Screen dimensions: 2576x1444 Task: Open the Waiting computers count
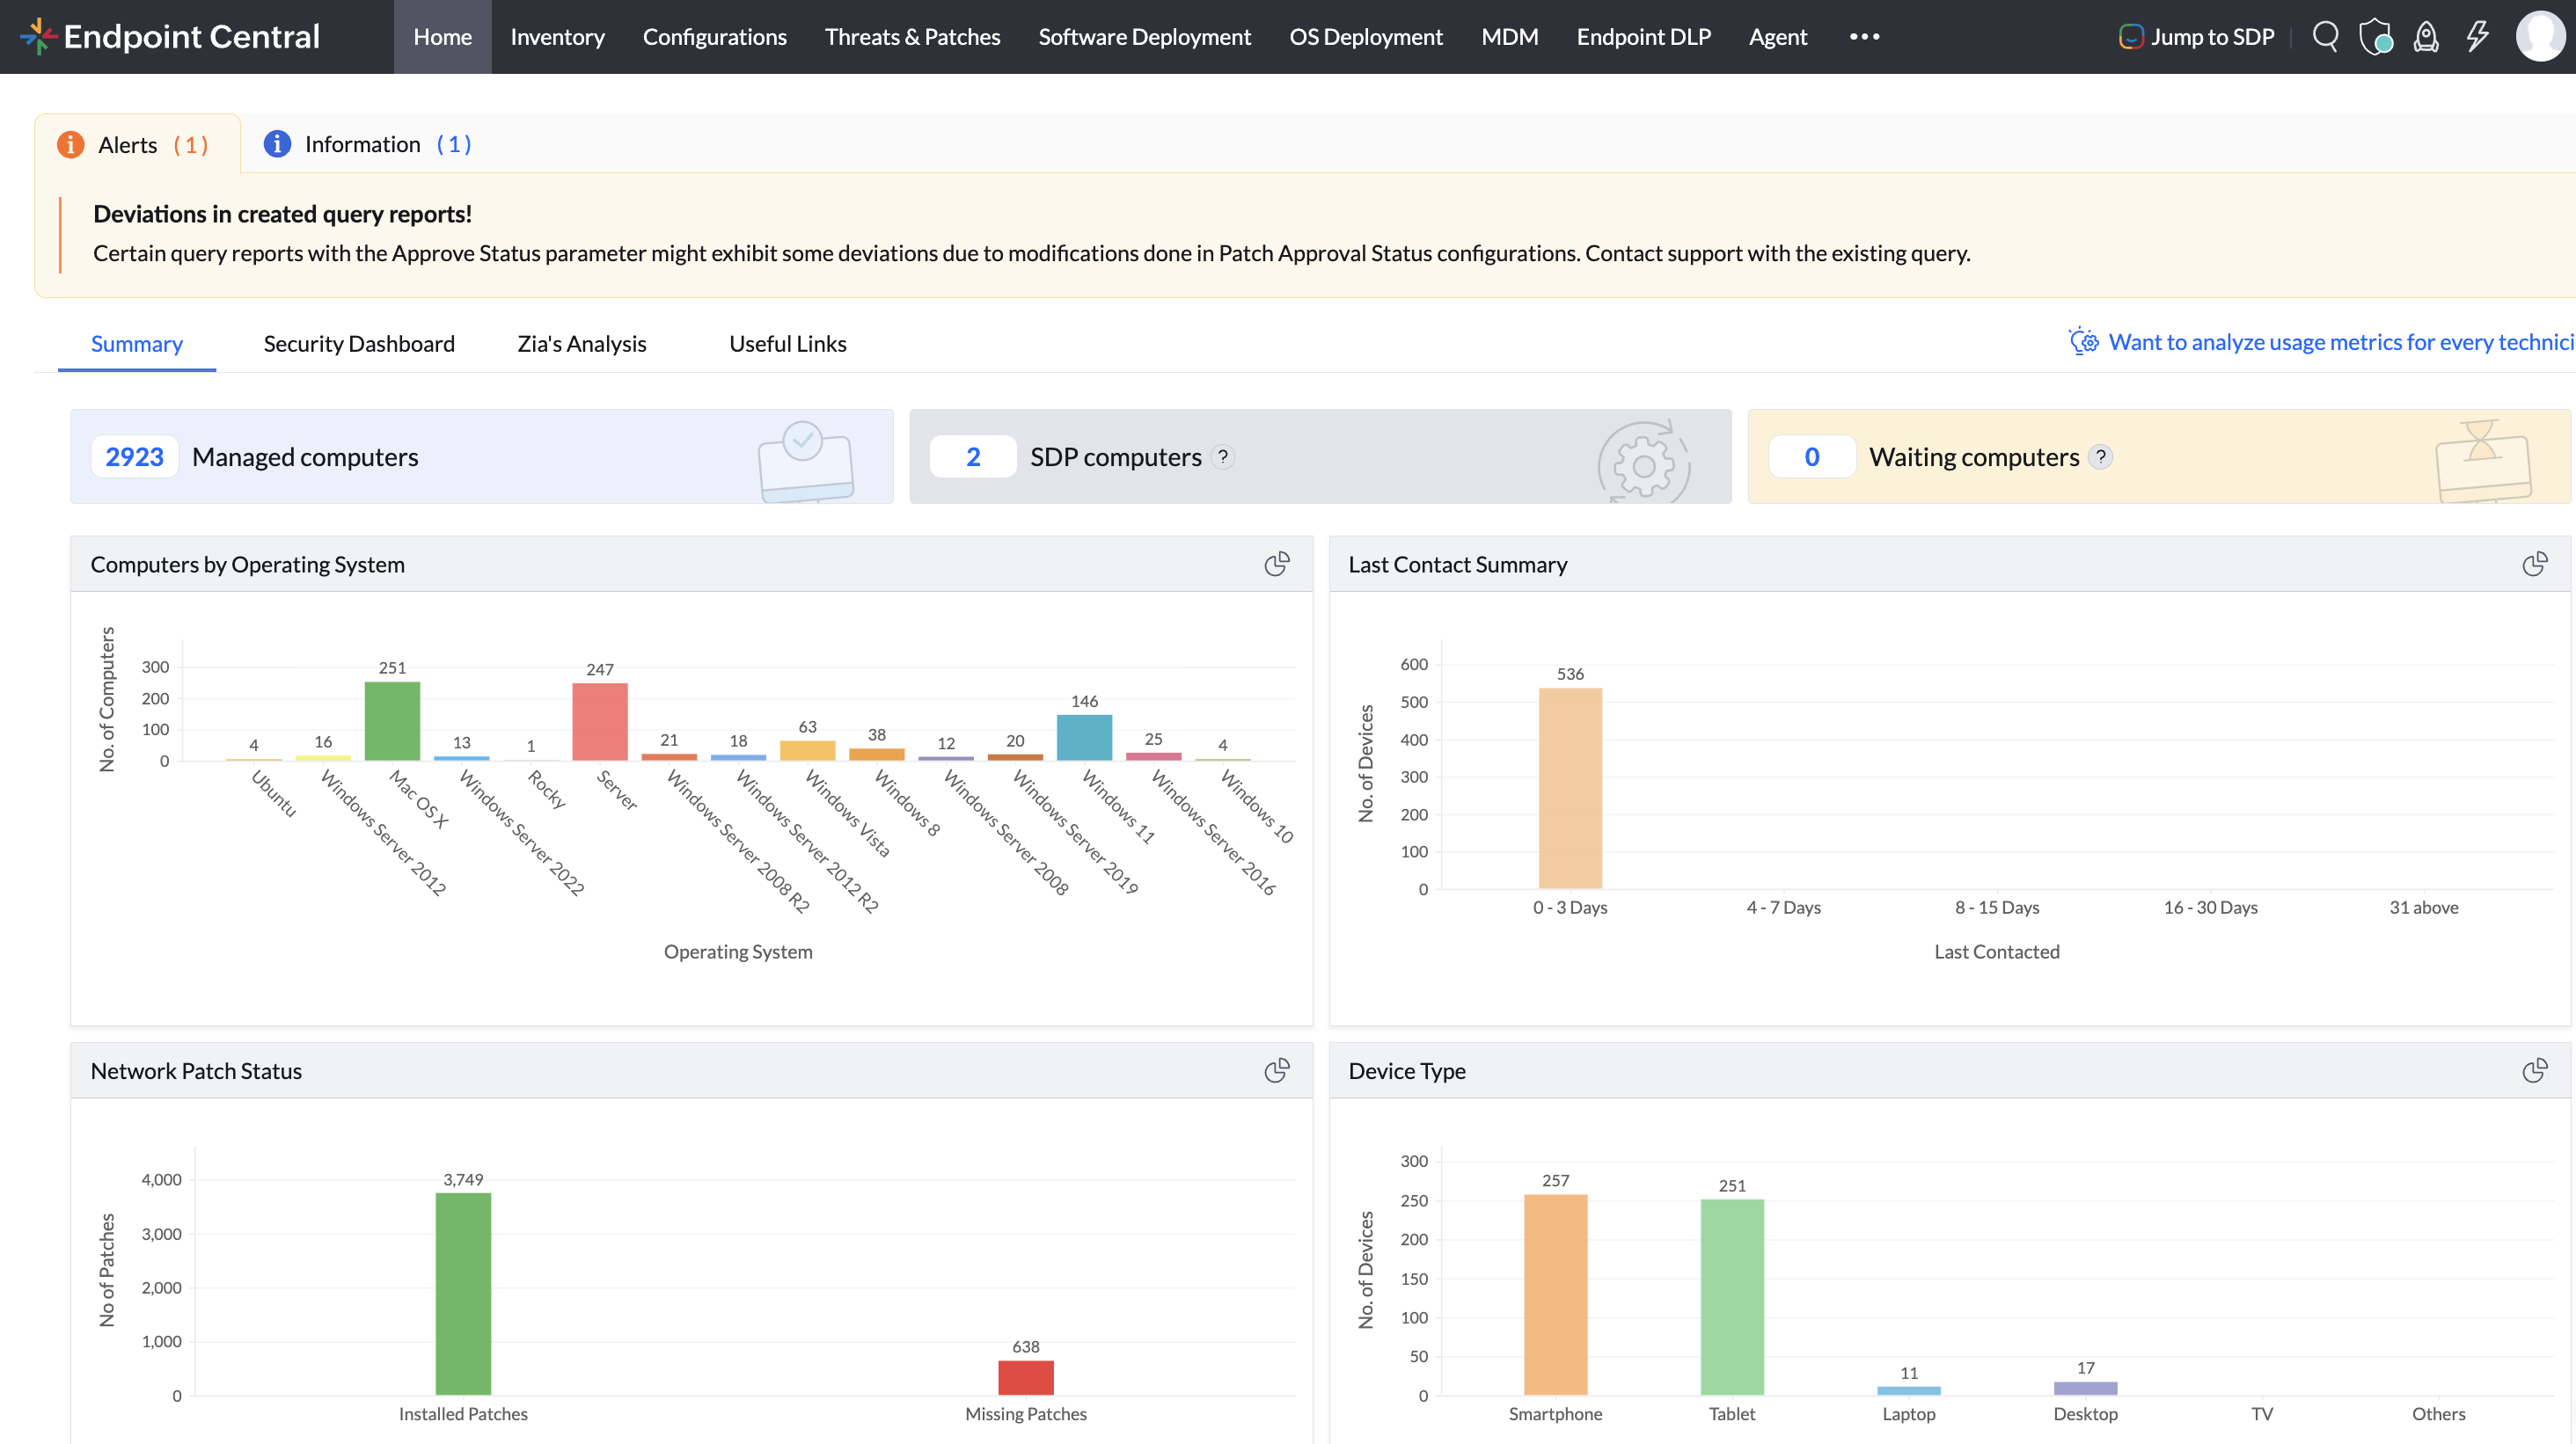pos(1812,456)
